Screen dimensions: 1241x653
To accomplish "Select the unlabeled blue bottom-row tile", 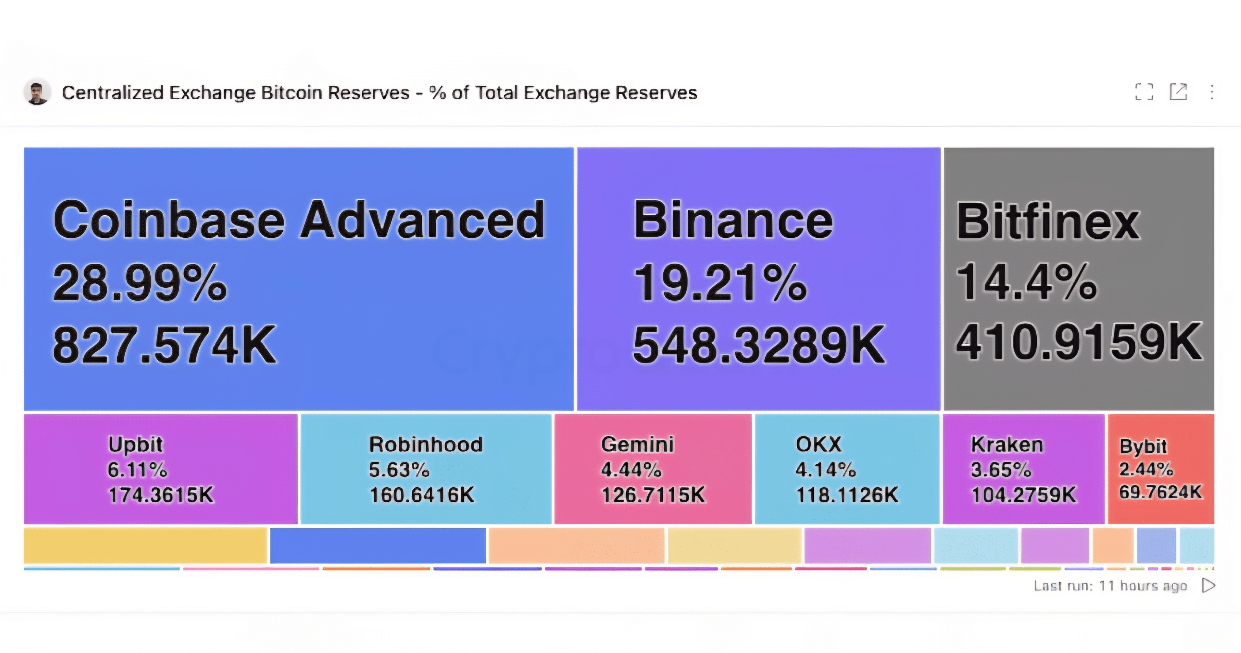I will pos(378,545).
